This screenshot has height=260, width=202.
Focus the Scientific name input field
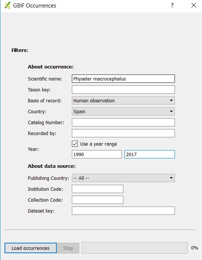click(x=123, y=79)
